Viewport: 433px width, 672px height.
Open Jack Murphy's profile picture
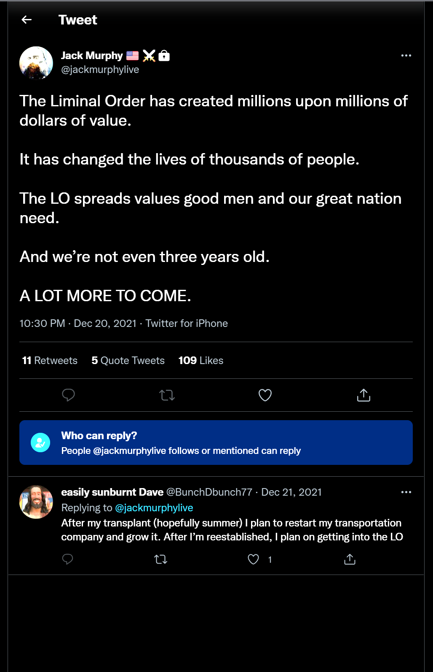36,63
